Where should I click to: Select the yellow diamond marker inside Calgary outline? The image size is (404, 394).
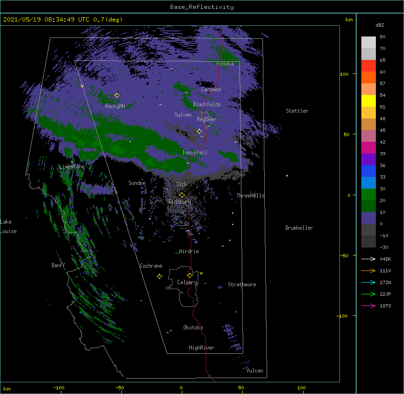[190, 276]
